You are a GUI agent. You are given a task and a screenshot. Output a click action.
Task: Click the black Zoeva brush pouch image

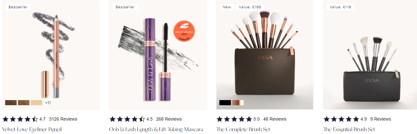pyautogui.click(x=370, y=55)
